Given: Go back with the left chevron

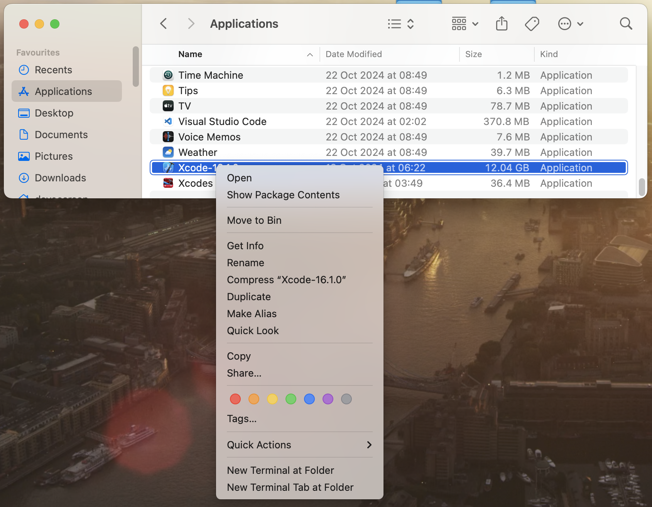Looking at the screenshot, I should click(164, 24).
